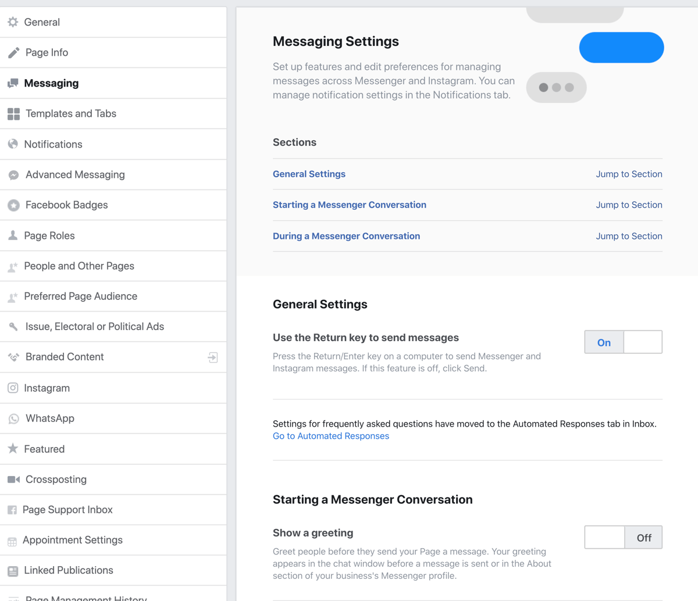Click During a Messenger Conversation section link
Viewport: 698px width, 601px height.
tap(346, 236)
